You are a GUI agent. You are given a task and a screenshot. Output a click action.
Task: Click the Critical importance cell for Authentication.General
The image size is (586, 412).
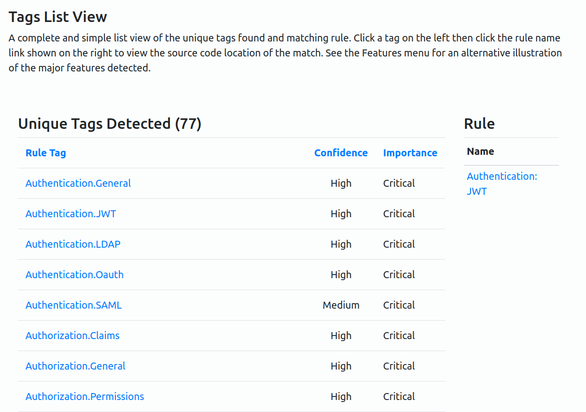[399, 183]
